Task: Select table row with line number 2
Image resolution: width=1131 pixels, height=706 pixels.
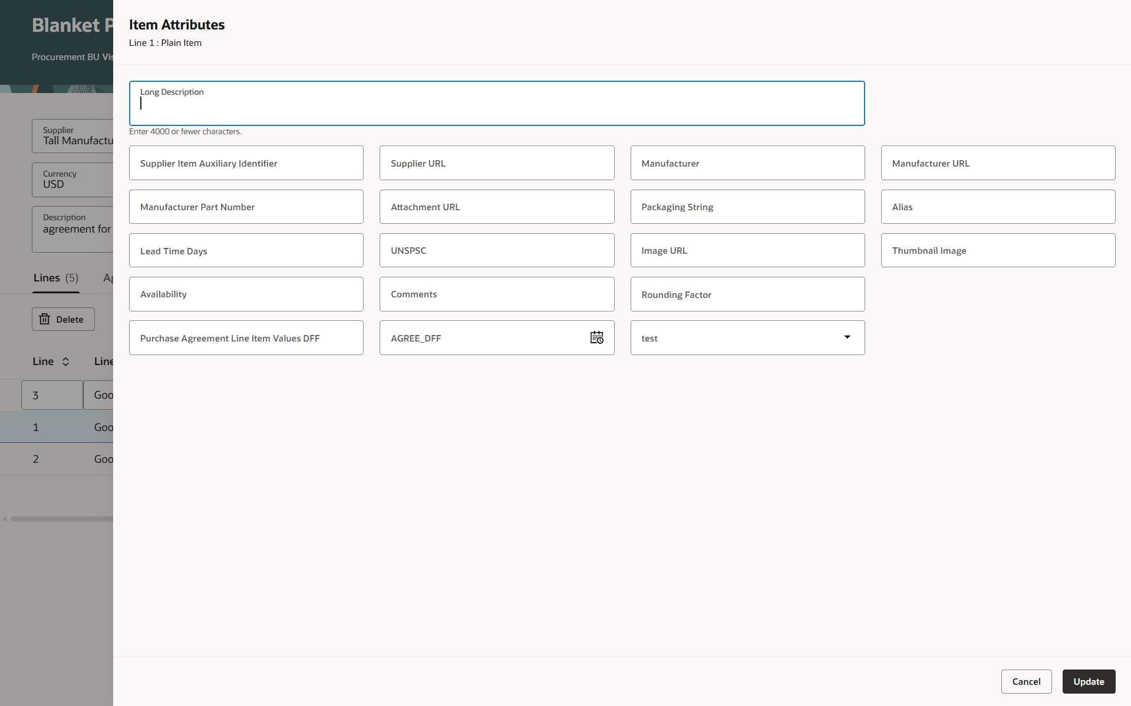Action: click(x=57, y=459)
